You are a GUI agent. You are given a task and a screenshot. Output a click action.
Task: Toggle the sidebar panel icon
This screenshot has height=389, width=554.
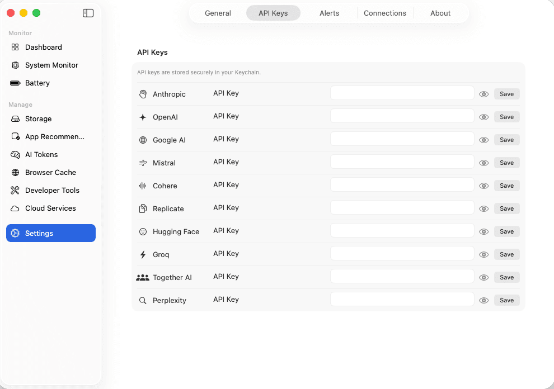[88, 13]
